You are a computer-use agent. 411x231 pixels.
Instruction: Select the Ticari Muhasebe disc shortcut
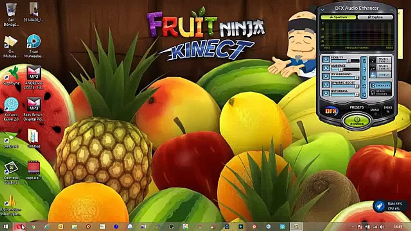click(x=33, y=46)
